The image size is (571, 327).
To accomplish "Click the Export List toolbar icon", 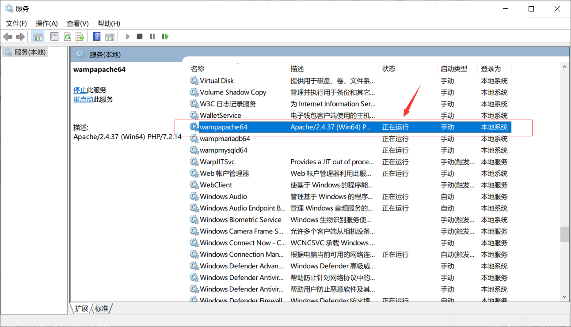I will coord(80,37).
